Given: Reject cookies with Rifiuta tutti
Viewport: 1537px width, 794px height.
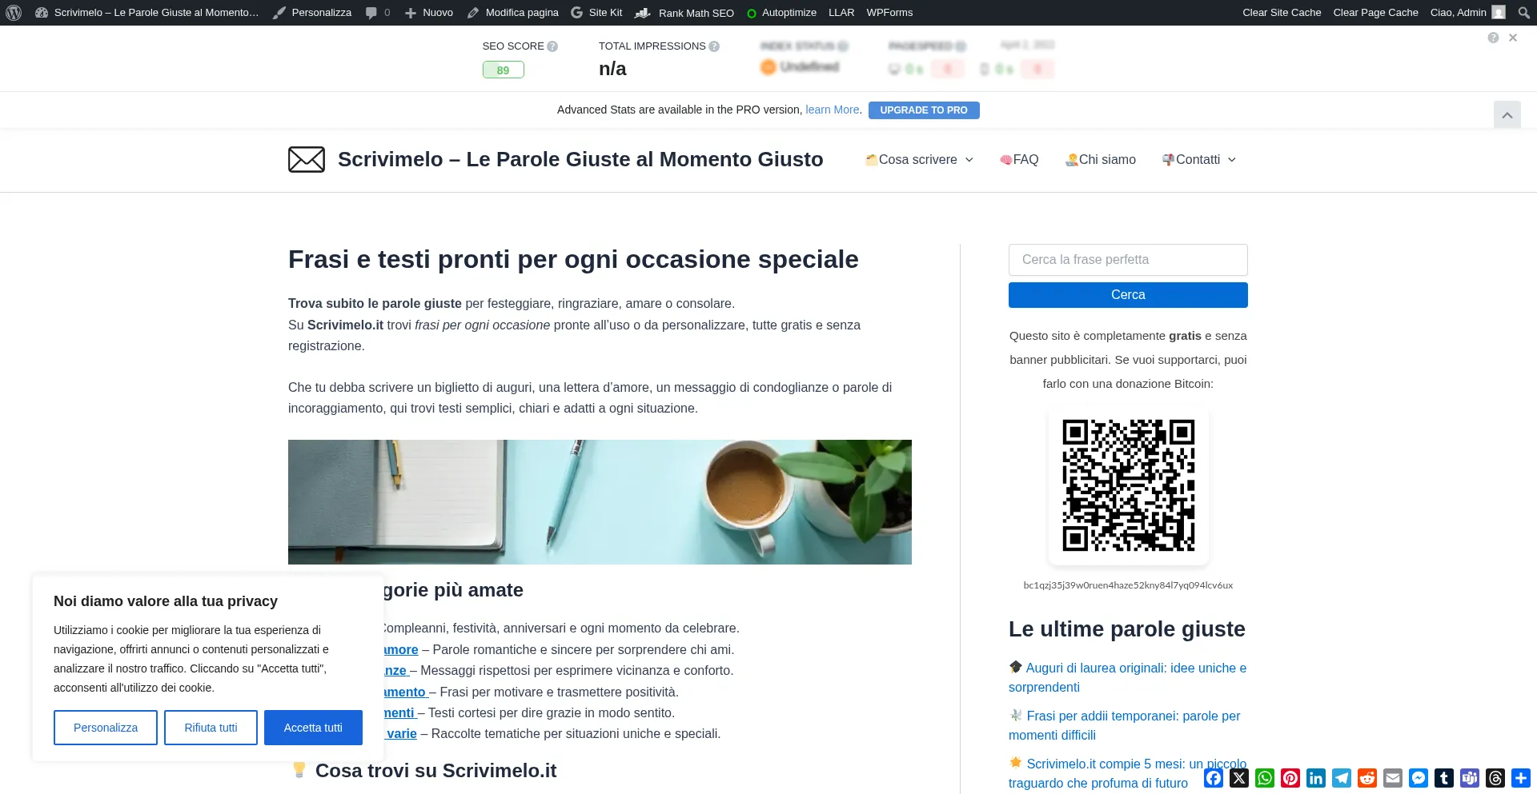Looking at the screenshot, I should (x=211, y=728).
